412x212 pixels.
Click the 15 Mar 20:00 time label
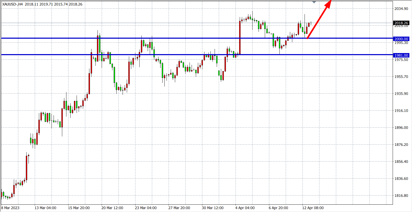click(x=79, y=208)
